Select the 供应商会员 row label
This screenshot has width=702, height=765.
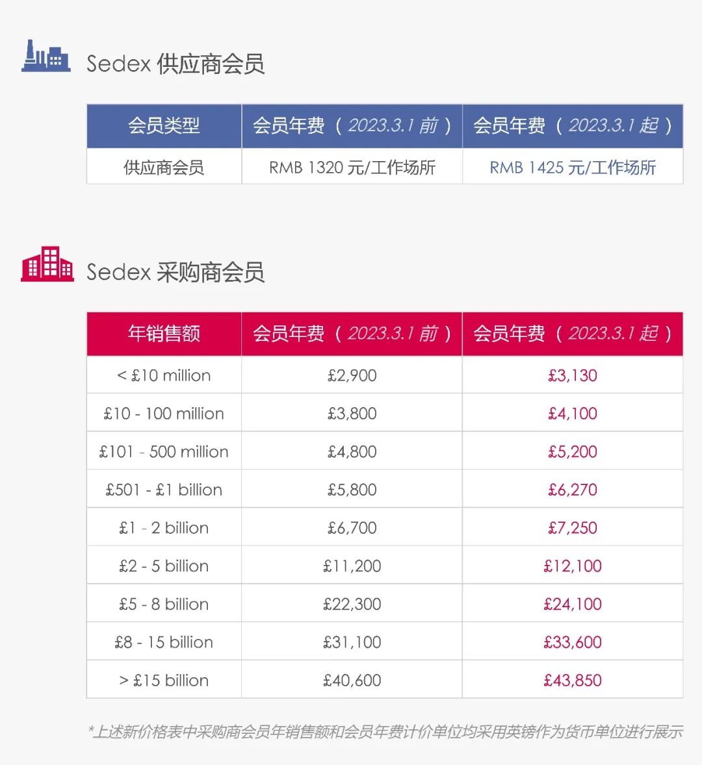click(x=164, y=168)
